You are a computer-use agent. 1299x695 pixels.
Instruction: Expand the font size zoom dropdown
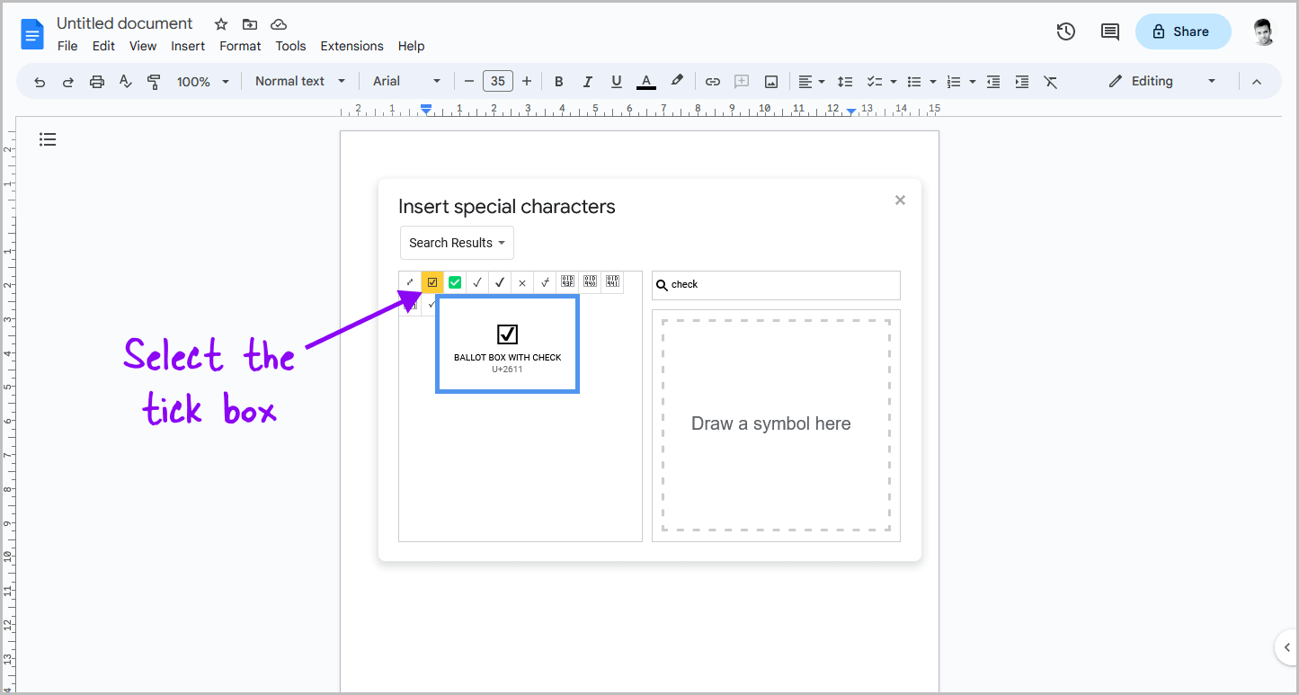[x=202, y=81]
